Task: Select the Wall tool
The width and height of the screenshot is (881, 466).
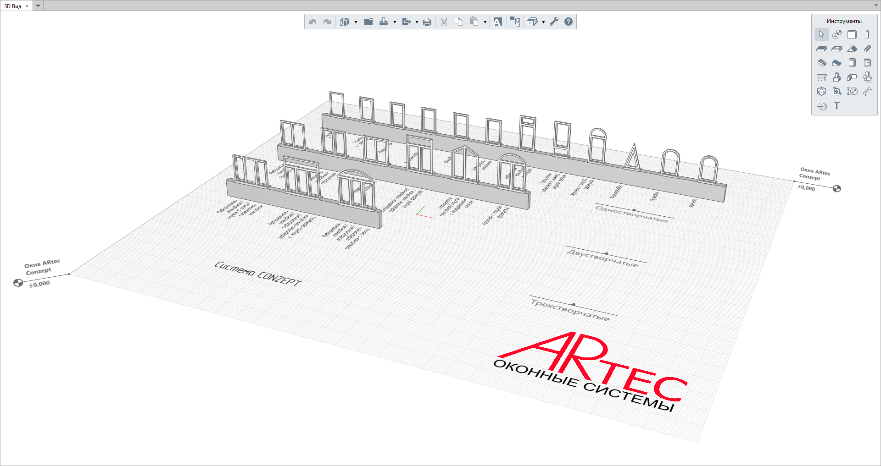Action: pos(852,34)
